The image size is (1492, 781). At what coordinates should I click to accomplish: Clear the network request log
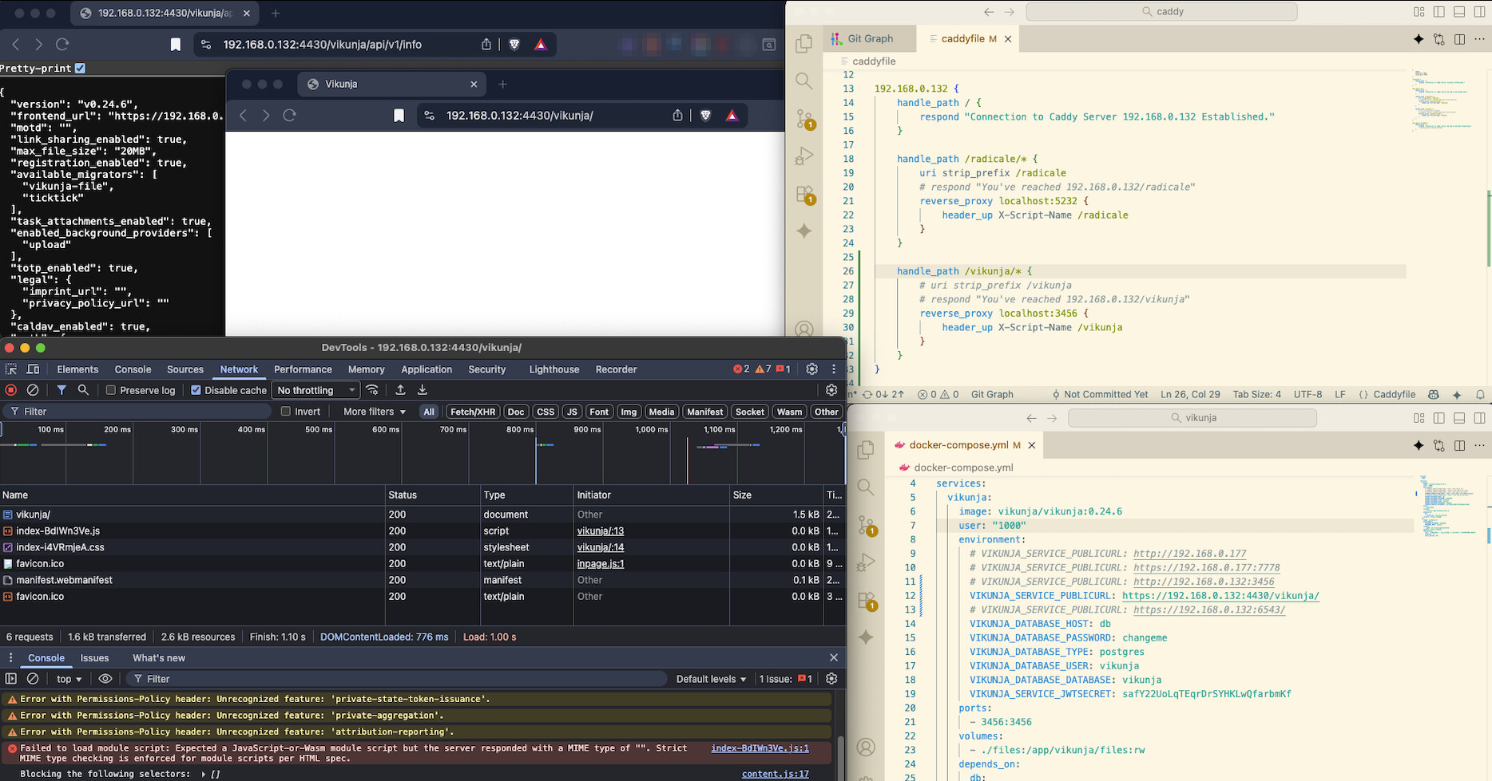[32, 390]
